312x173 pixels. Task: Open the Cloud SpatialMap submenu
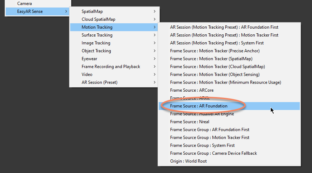[x=114, y=19]
